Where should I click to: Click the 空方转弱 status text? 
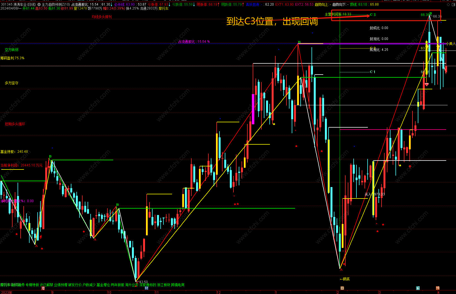pyautogui.click(x=12, y=50)
